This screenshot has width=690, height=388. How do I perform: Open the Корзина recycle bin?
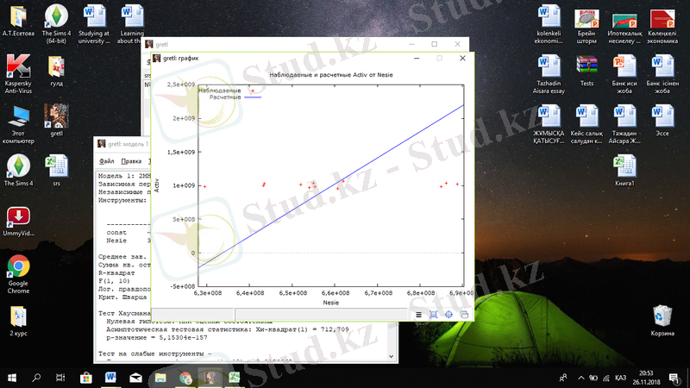(x=662, y=321)
